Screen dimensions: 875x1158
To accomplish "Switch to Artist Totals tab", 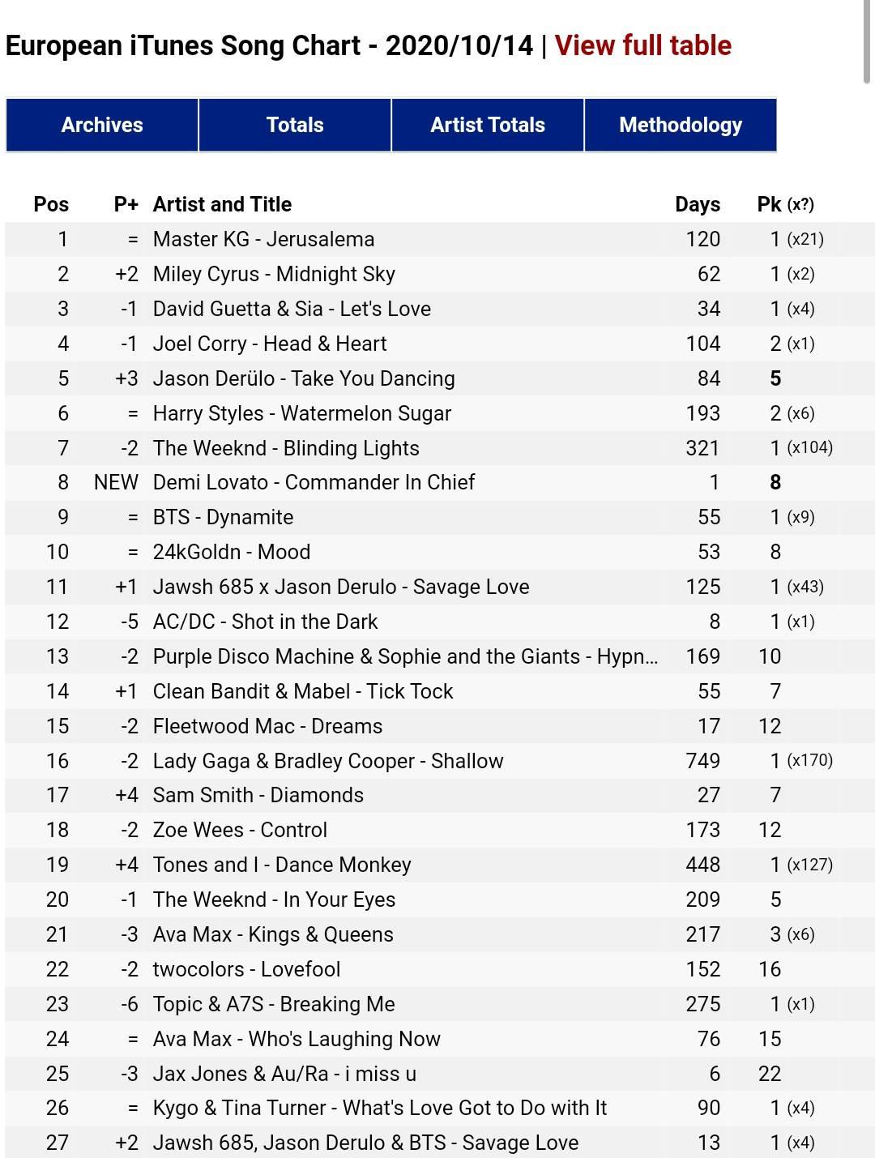I will coord(488,125).
